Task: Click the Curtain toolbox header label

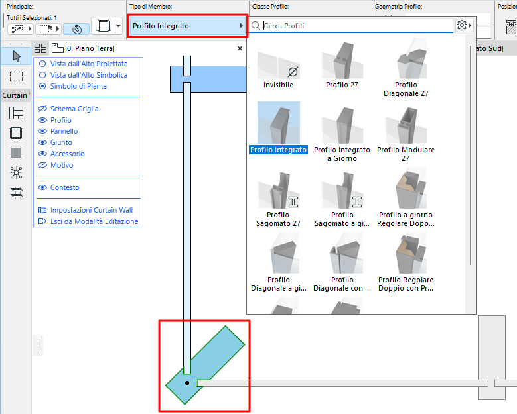Action: [15, 95]
